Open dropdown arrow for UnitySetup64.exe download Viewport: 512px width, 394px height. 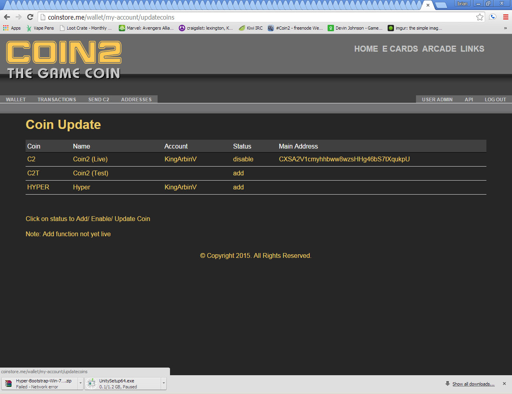coord(164,384)
